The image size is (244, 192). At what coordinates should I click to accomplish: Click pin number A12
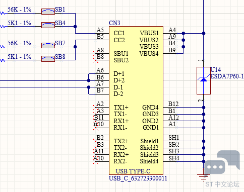pos(174,118)
